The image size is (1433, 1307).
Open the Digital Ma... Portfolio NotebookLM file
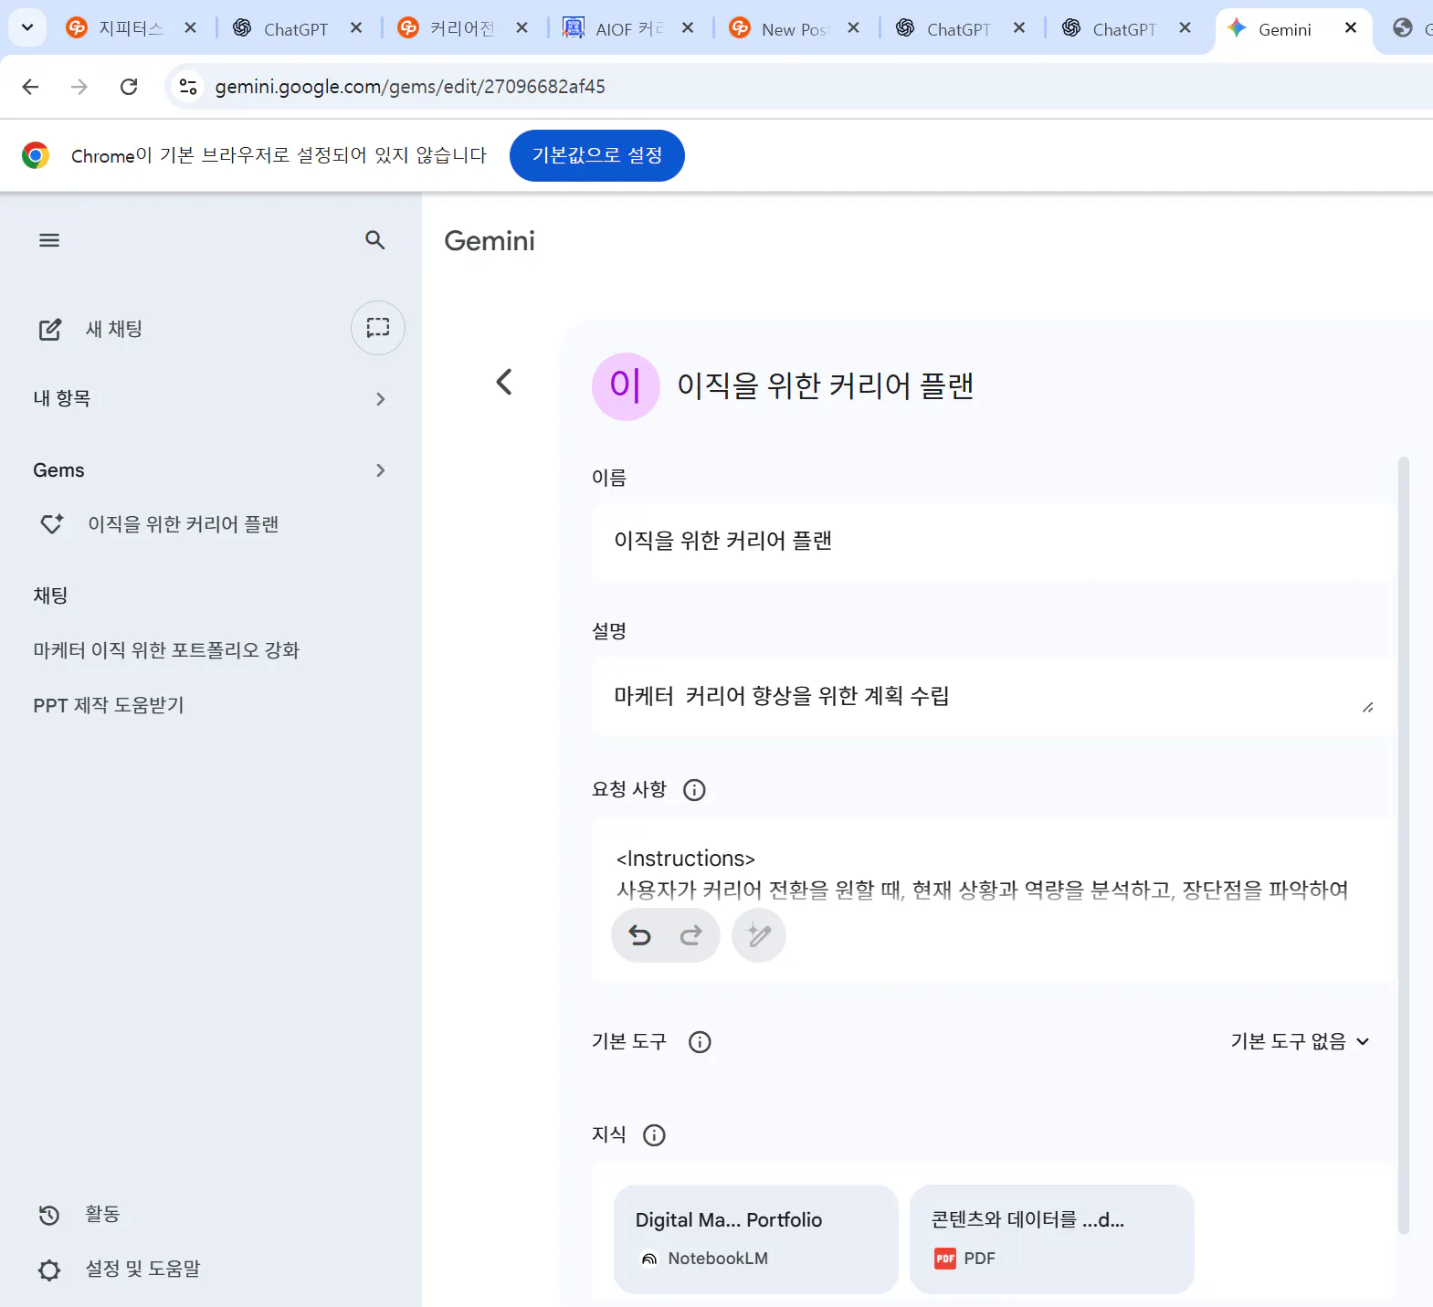(755, 1239)
